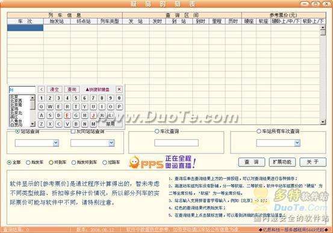Viewport: 333px width, 233px height.
Task: Expand the station dropdown under 车站所有车次查询
Action: tap(297, 143)
